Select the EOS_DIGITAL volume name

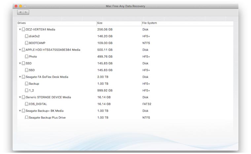tap(38, 104)
